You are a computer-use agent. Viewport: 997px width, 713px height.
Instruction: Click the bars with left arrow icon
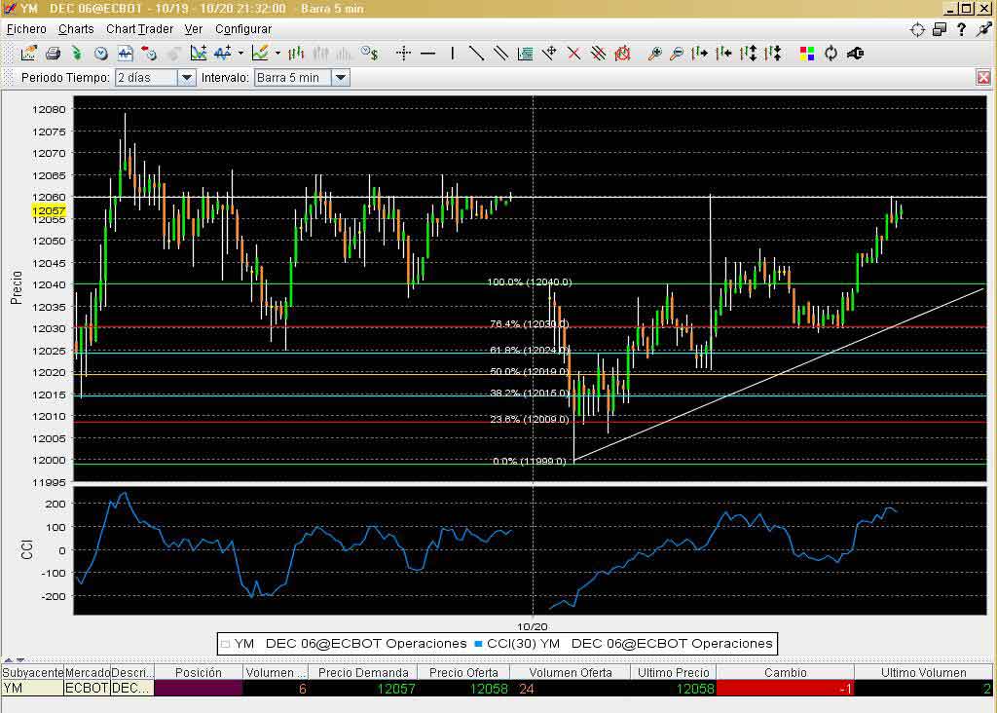tap(723, 54)
